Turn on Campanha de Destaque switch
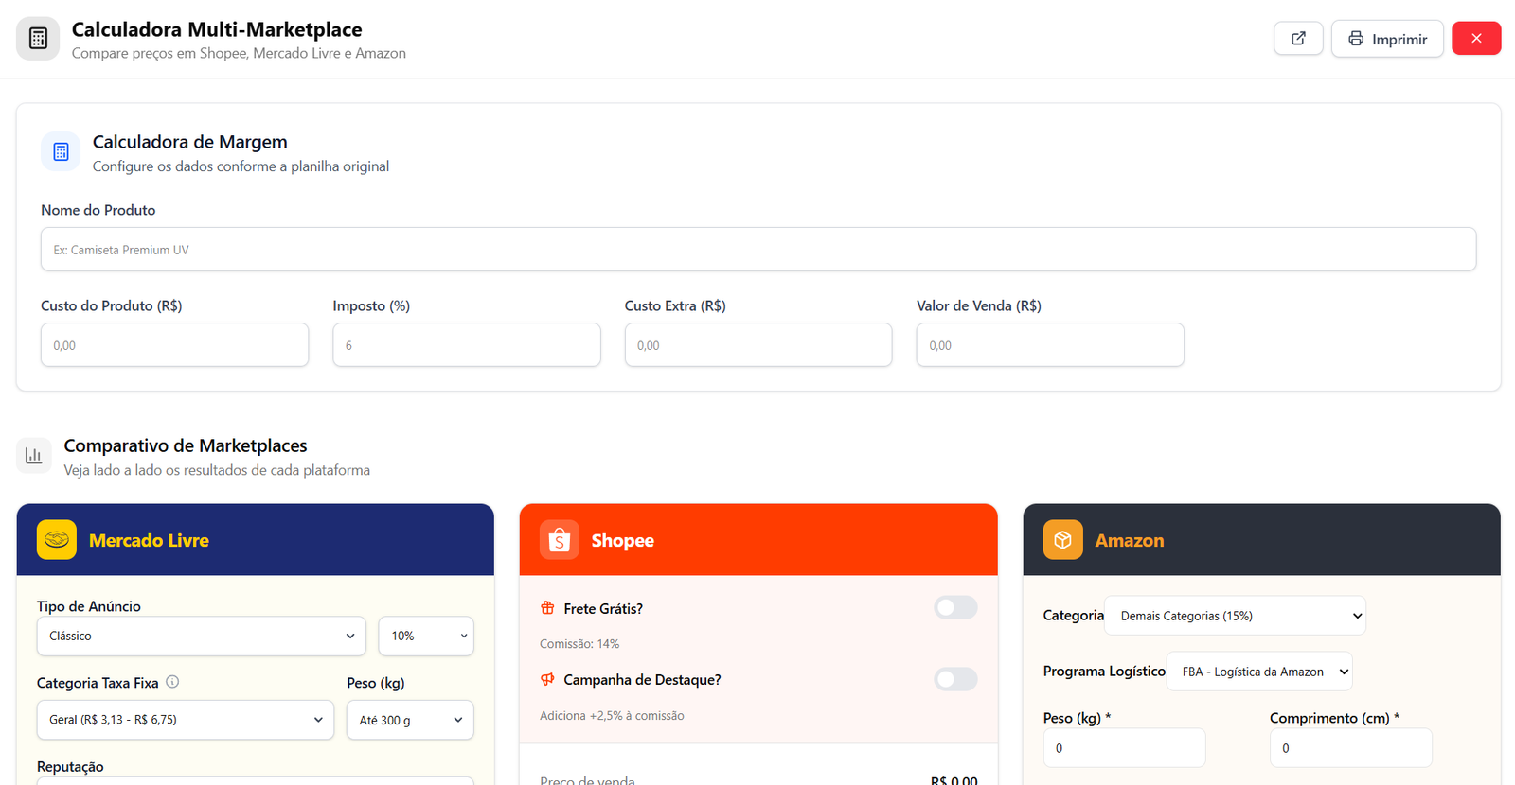Viewport: 1515px width, 785px height. click(x=955, y=679)
